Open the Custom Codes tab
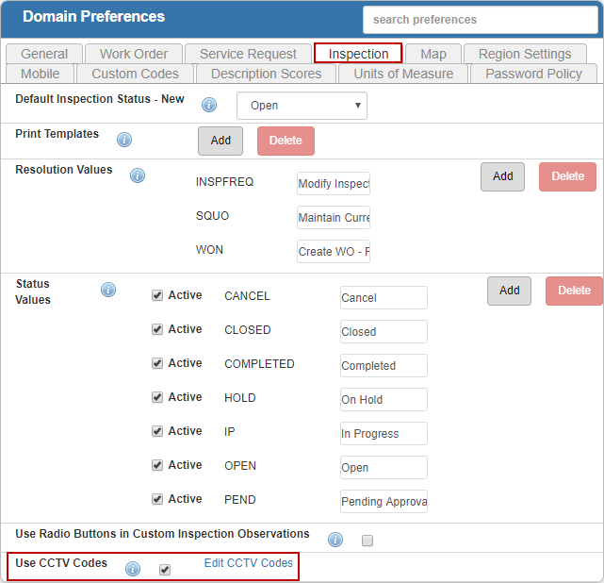 pyautogui.click(x=135, y=74)
